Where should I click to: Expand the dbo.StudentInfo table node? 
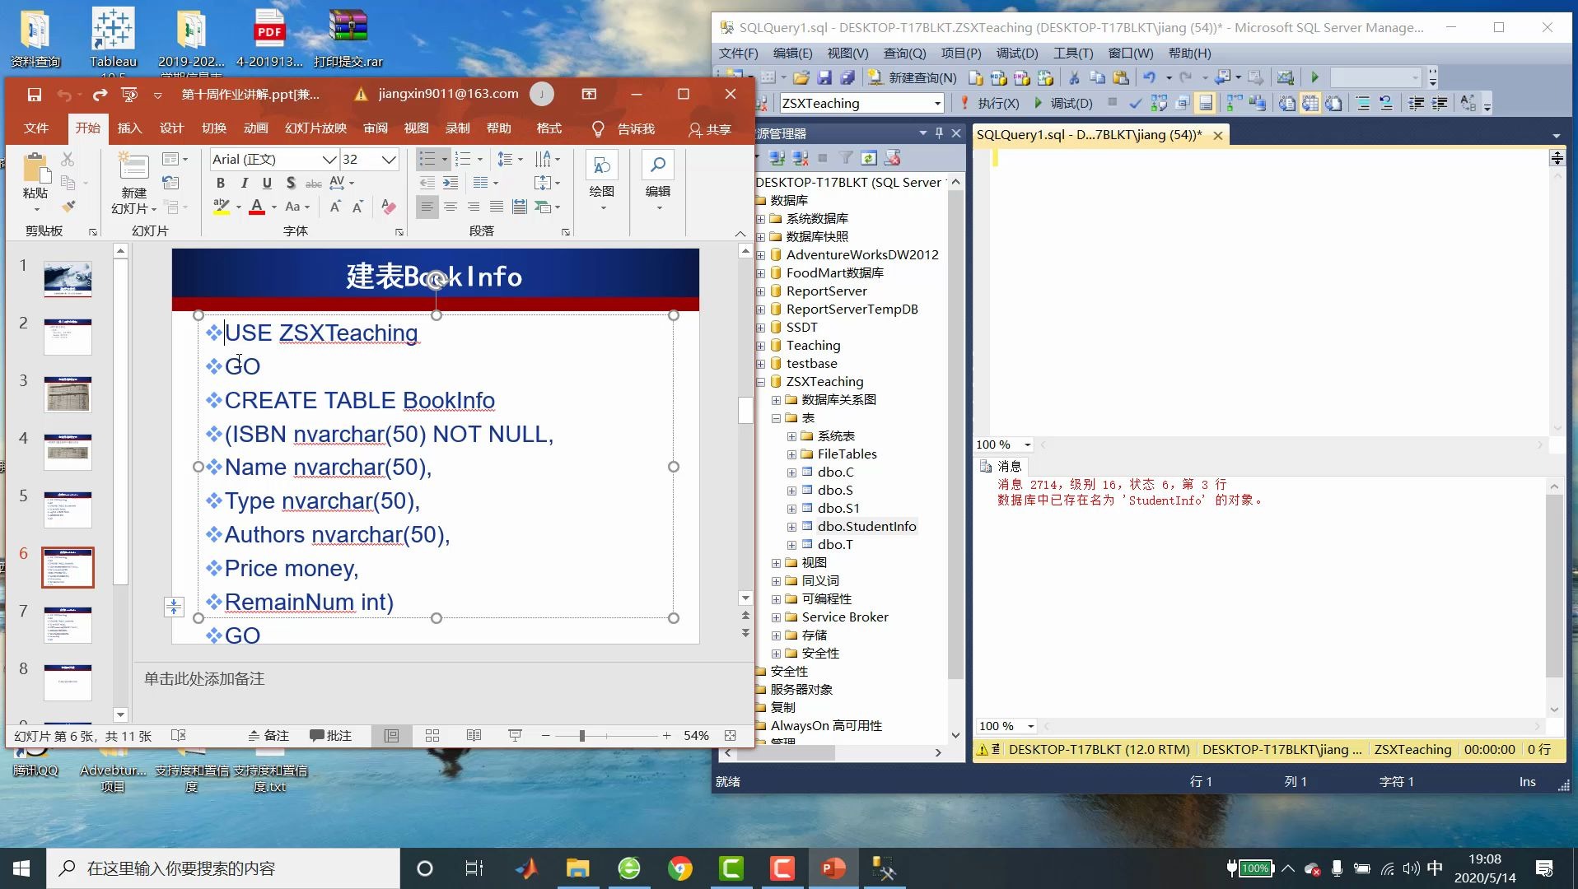pos(791,527)
